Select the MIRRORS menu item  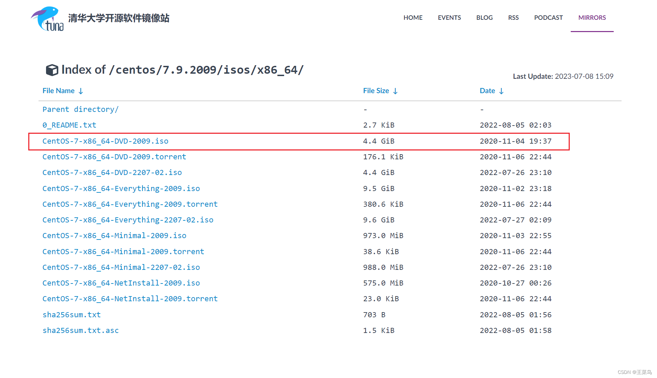click(x=592, y=17)
